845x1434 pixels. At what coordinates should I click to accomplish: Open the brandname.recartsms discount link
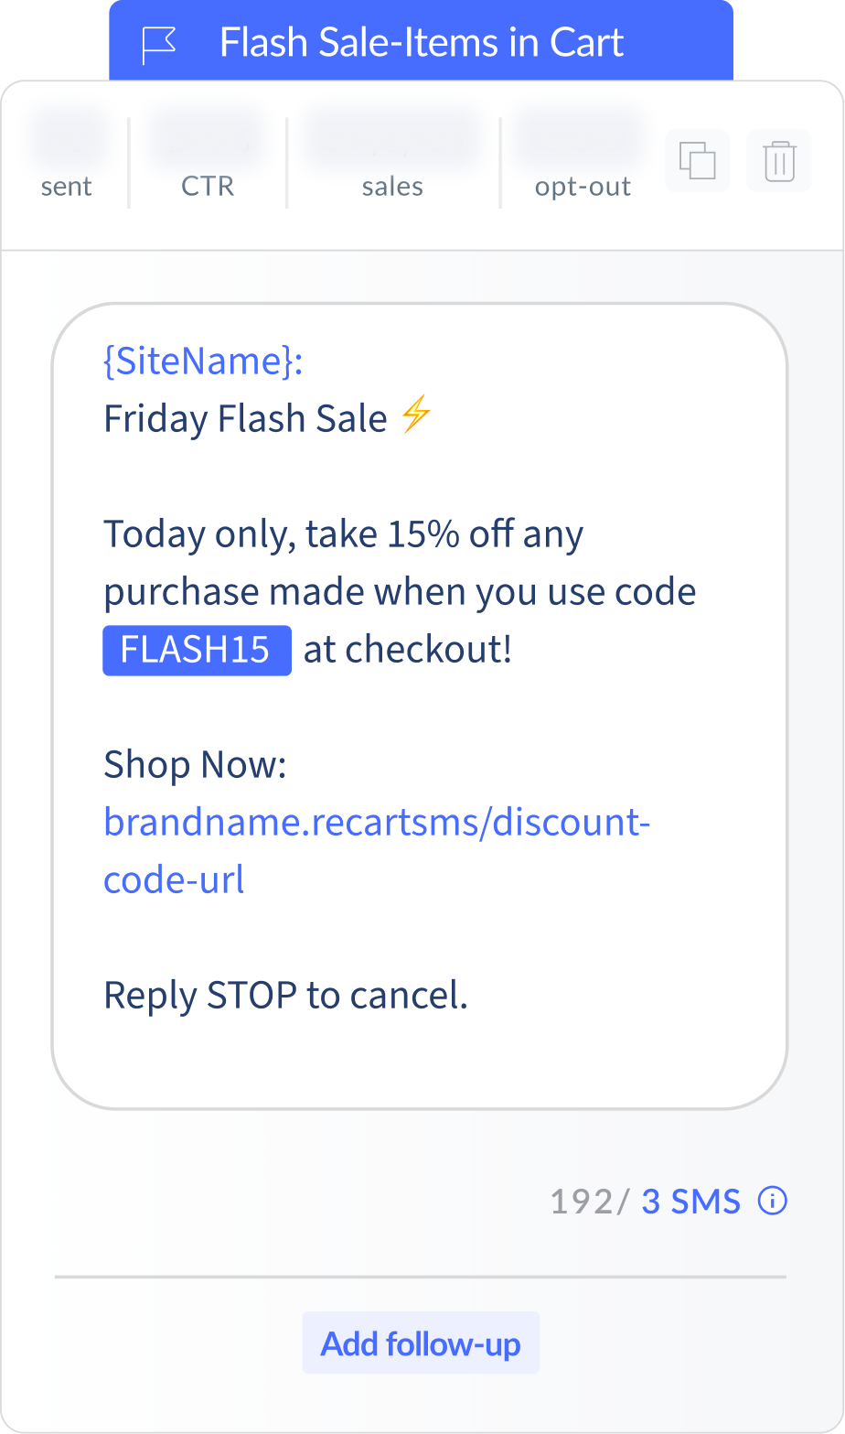pyautogui.click(x=377, y=850)
